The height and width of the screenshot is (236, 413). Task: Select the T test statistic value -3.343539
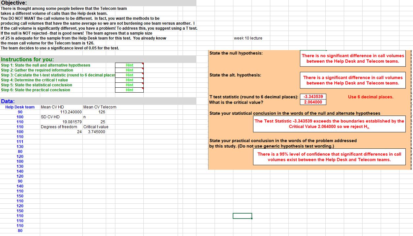click(x=312, y=97)
